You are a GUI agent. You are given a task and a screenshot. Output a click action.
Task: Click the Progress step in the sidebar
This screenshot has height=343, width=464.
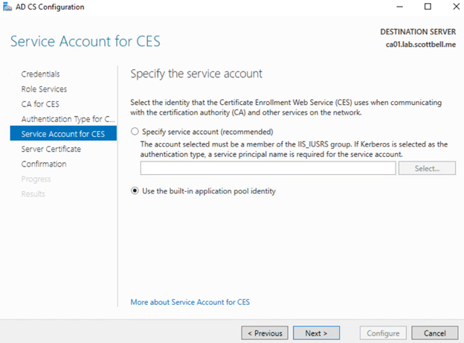[36, 179]
